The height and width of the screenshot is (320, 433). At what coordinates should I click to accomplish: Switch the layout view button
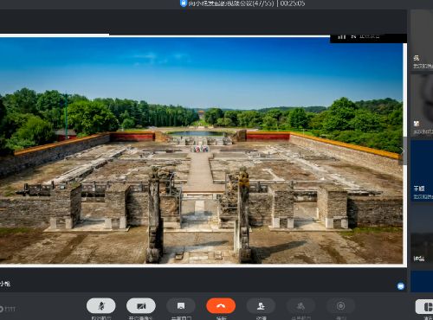[x=425, y=307]
